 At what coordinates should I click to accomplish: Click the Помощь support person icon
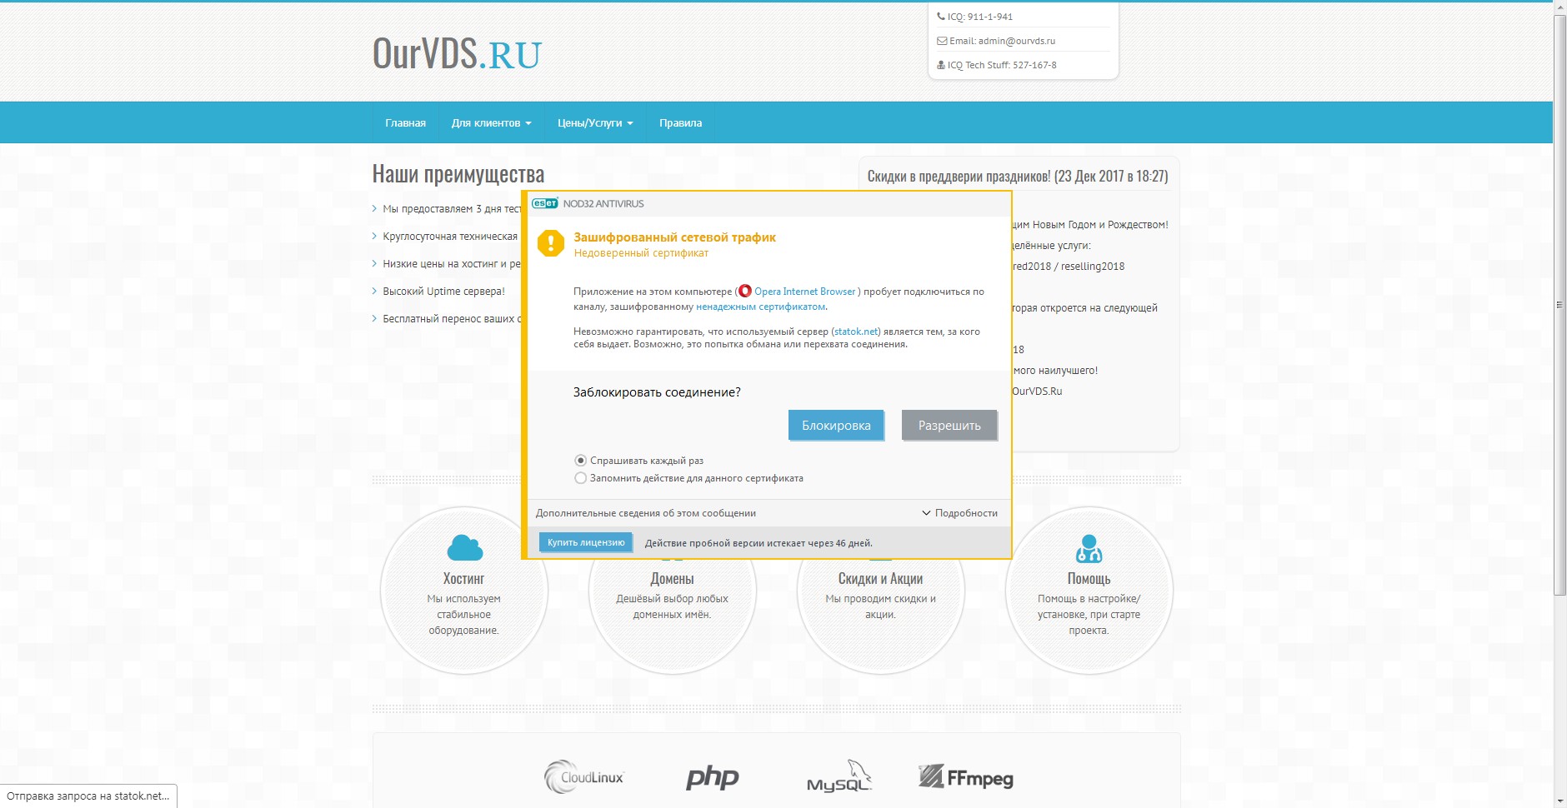(x=1089, y=549)
